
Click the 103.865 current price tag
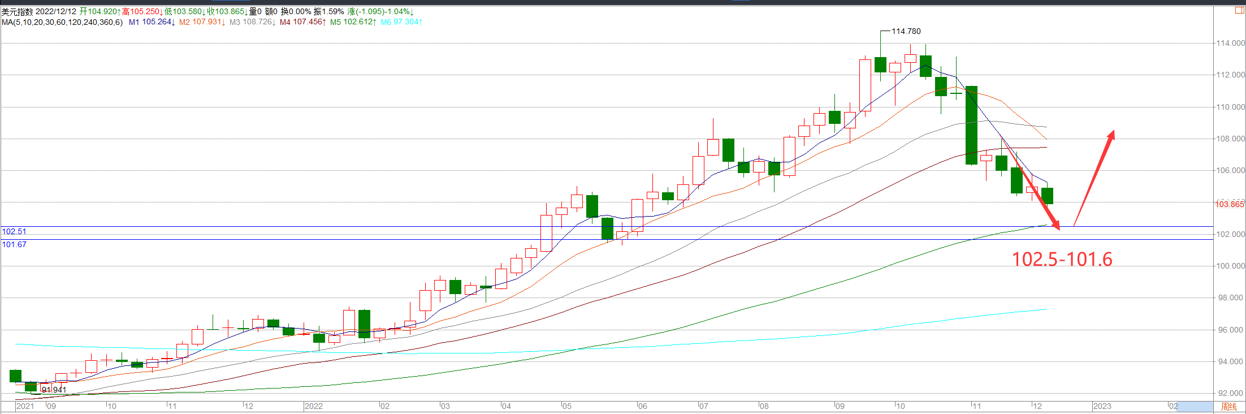[x=1230, y=204]
